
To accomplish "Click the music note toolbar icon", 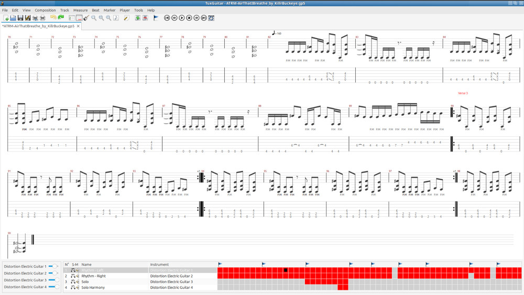I will point(116,18).
